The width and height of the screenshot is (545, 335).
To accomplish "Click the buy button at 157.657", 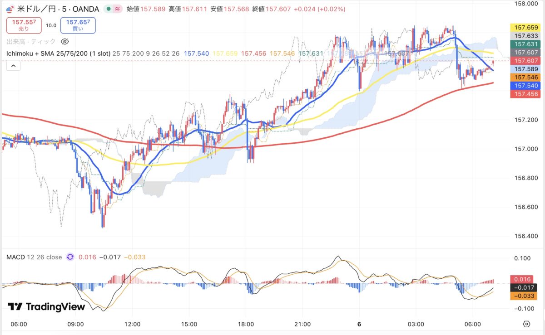I will click(80, 25).
